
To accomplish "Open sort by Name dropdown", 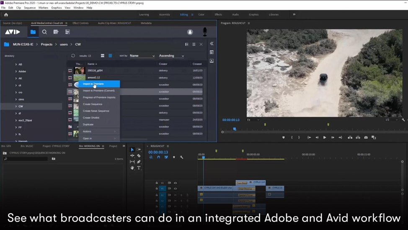I will [x=142, y=56].
